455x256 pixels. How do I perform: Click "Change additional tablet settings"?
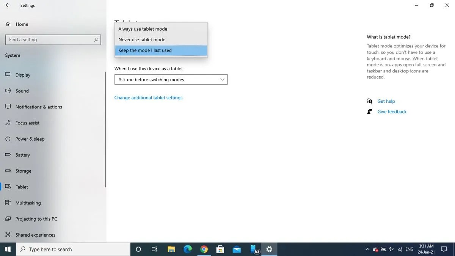[x=148, y=97]
